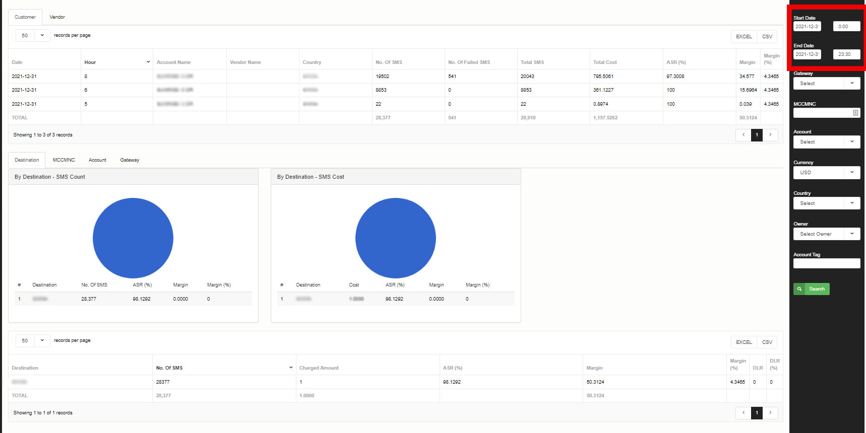The height and width of the screenshot is (433, 866).
Task: Switch to the Vendor tab
Action: pyautogui.click(x=57, y=17)
